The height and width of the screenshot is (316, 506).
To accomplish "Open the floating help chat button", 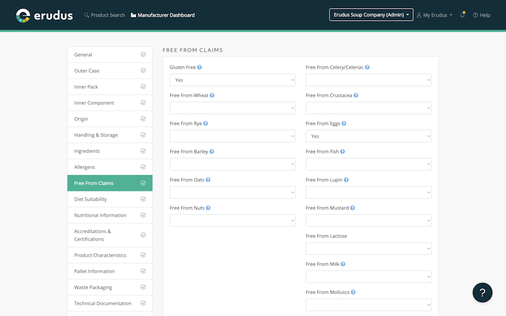I will [482, 292].
